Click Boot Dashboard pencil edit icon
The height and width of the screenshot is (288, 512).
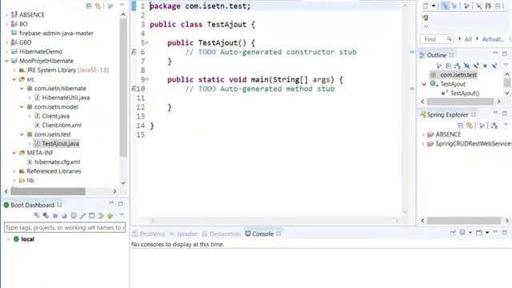click(x=82, y=215)
